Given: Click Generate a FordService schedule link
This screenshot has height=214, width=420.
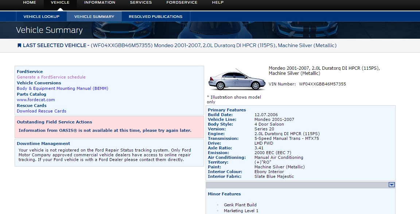Looking at the screenshot, I should coord(51,77).
